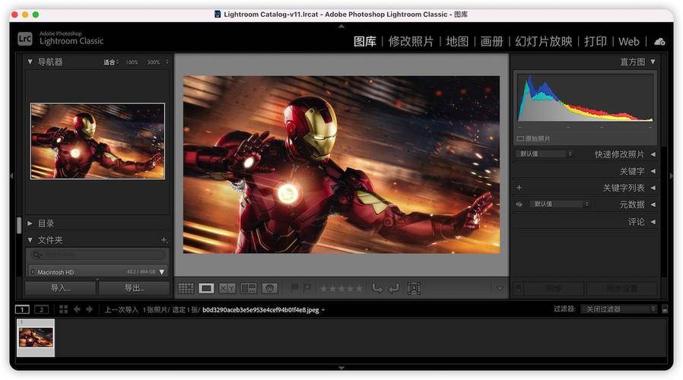Click the 导出 button
Screen dimensions: 683x380
(134, 288)
